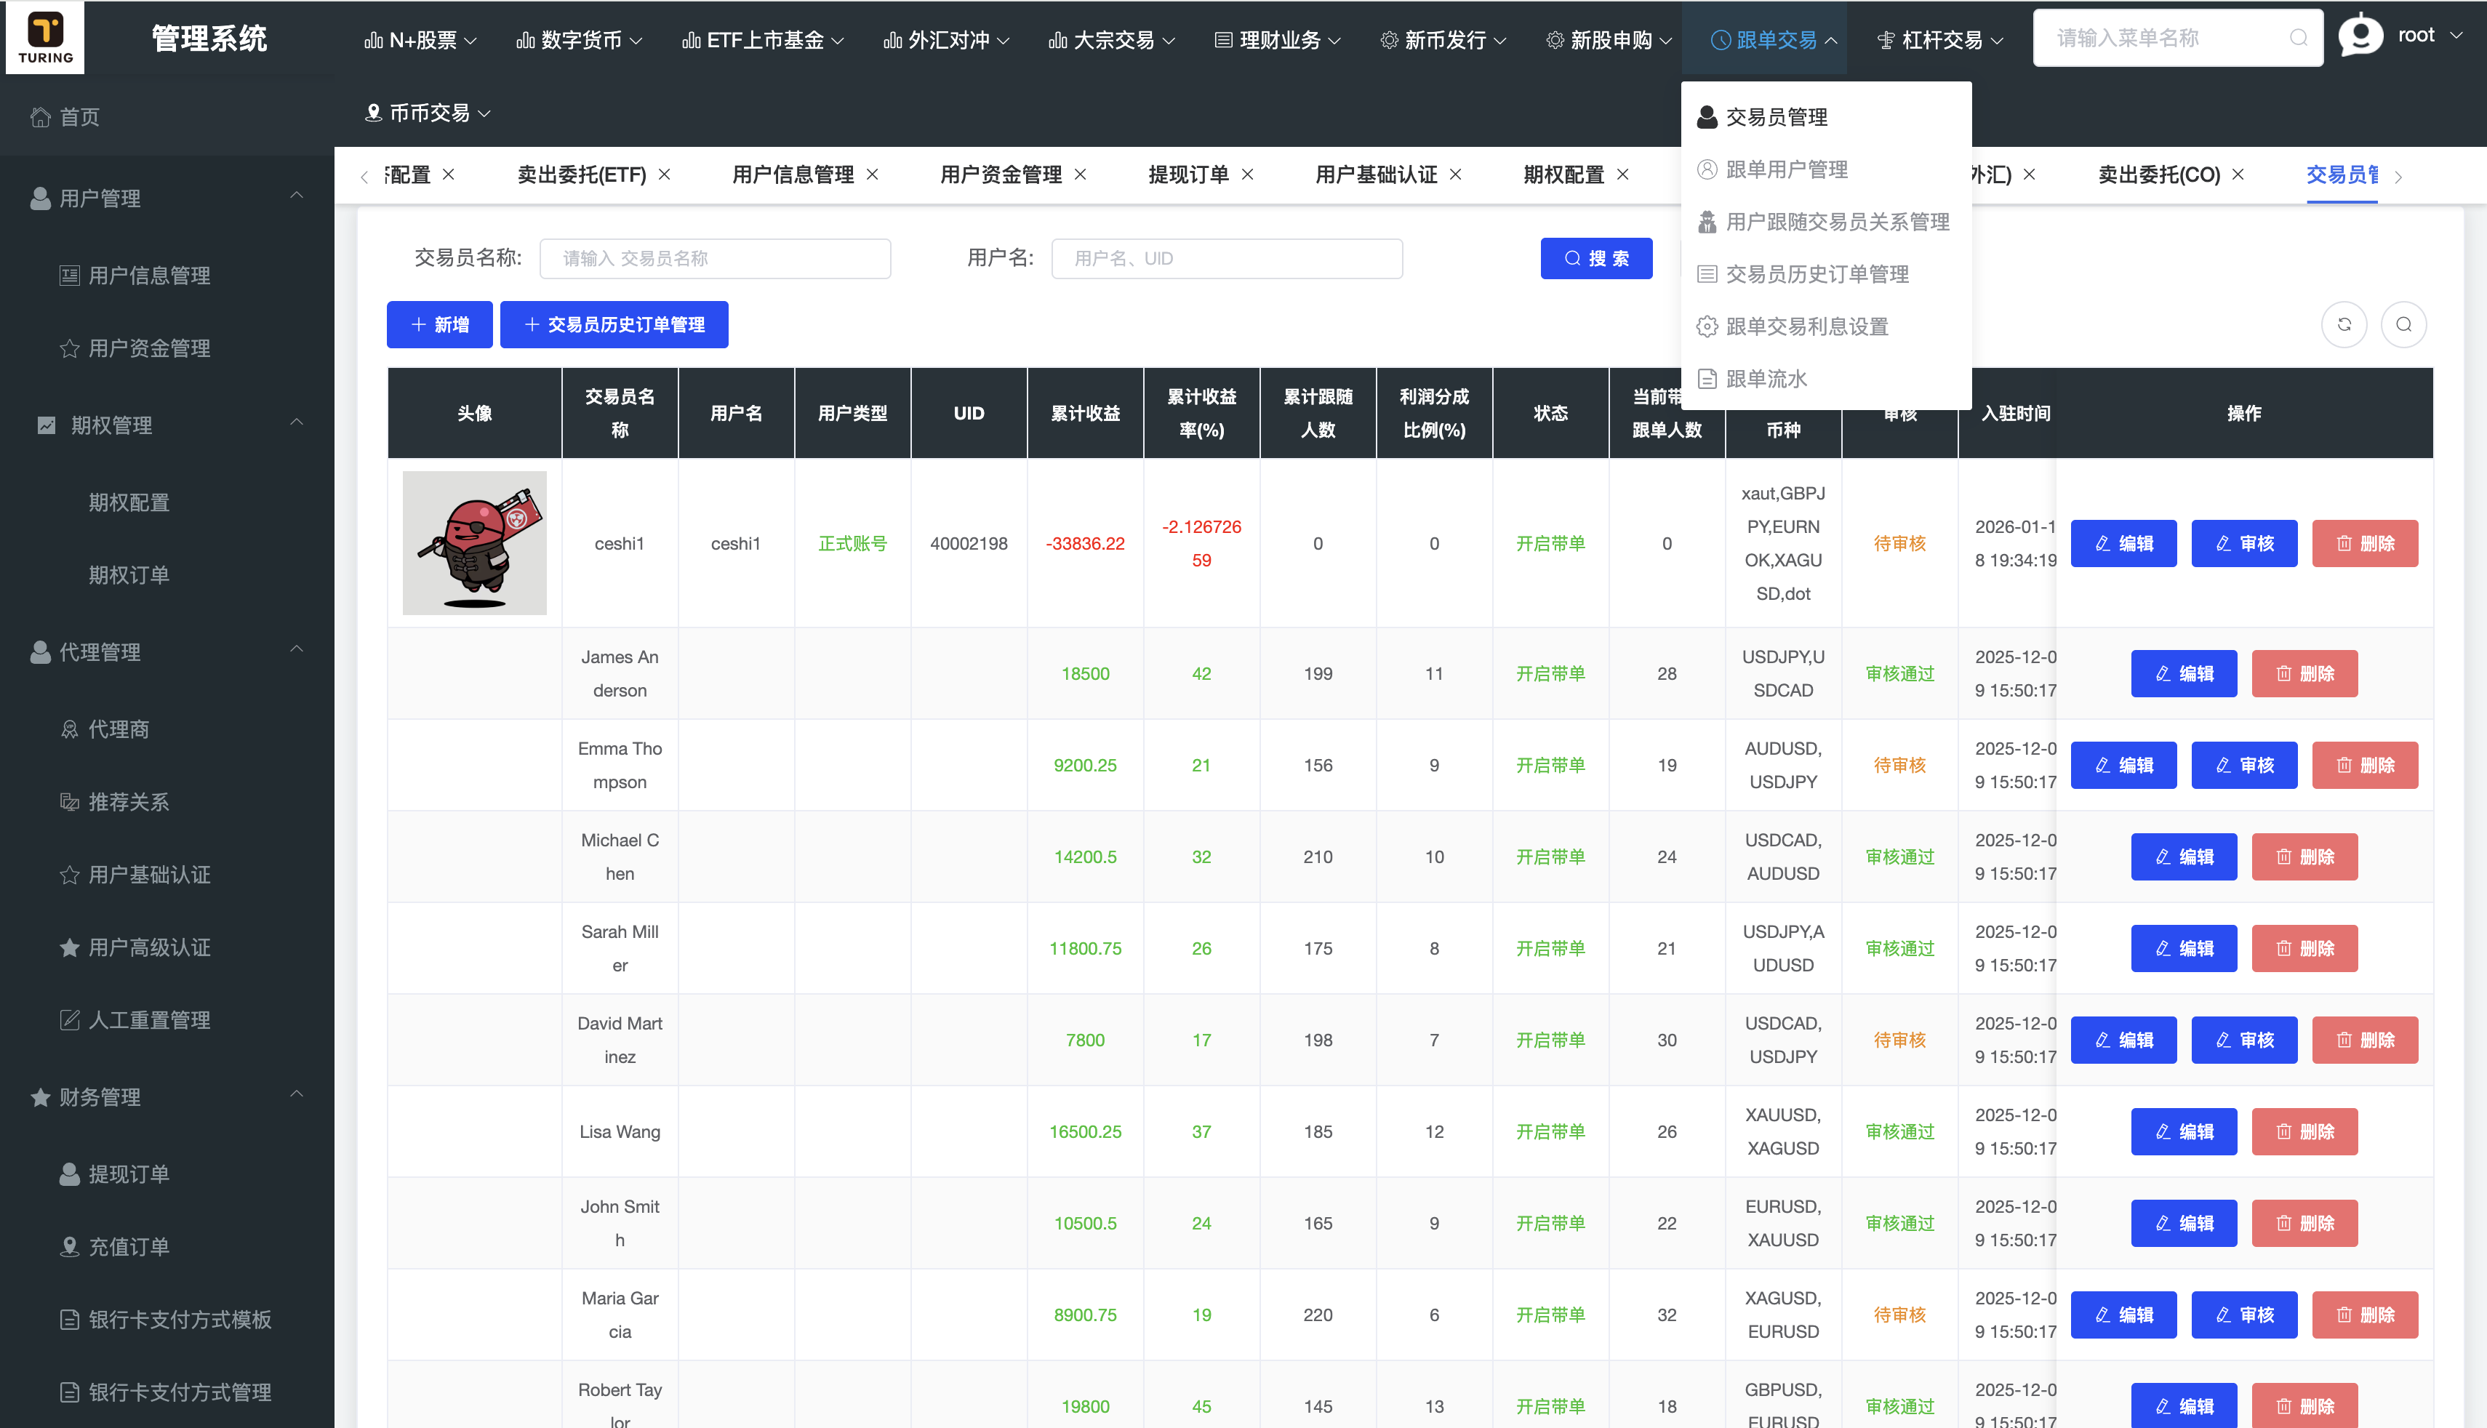Image resolution: width=2487 pixels, height=1428 pixels.
Task: Collapse the 财务管理 sidebar section
Action: click(299, 1096)
